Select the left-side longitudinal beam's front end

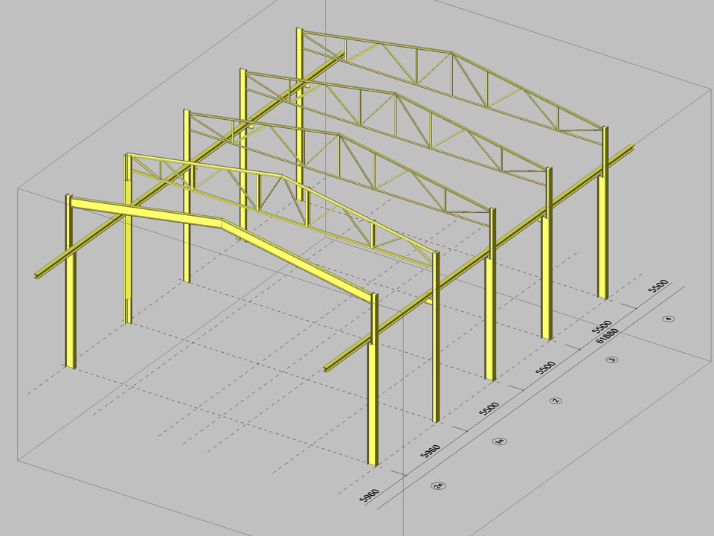(39, 277)
